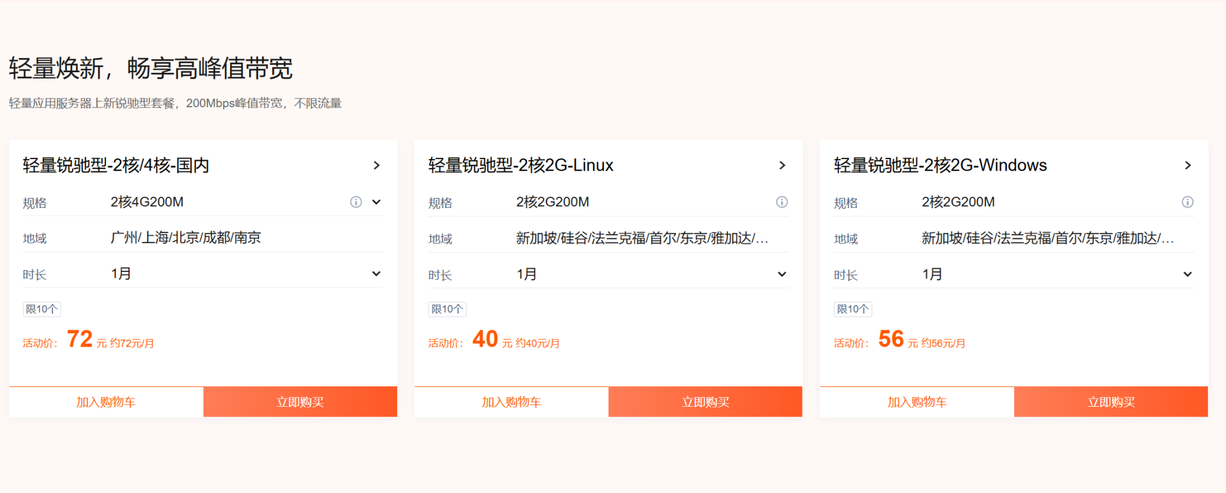Viewport: 1226px width, 493px height.
Task: Expand 时长 dropdown in Windows card
Action: (1188, 275)
